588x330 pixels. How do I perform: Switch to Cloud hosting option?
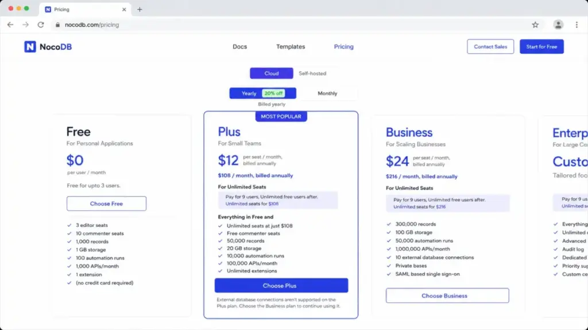tap(272, 73)
